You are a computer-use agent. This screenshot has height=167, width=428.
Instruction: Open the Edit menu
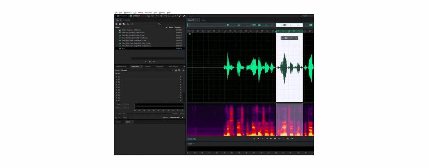click(121, 13)
